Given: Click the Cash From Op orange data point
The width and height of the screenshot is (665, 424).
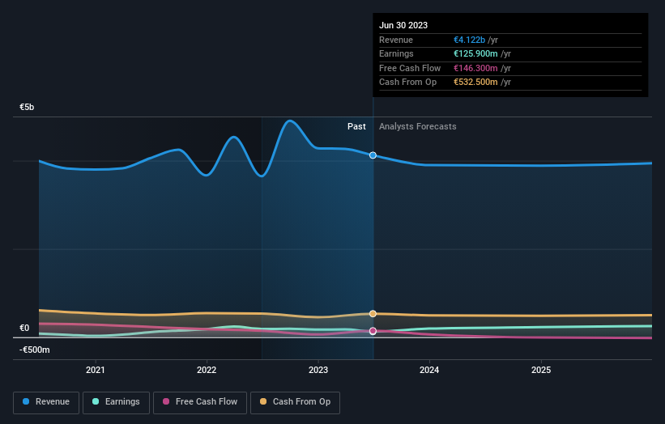Looking at the screenshot, I should click(373, 314).
